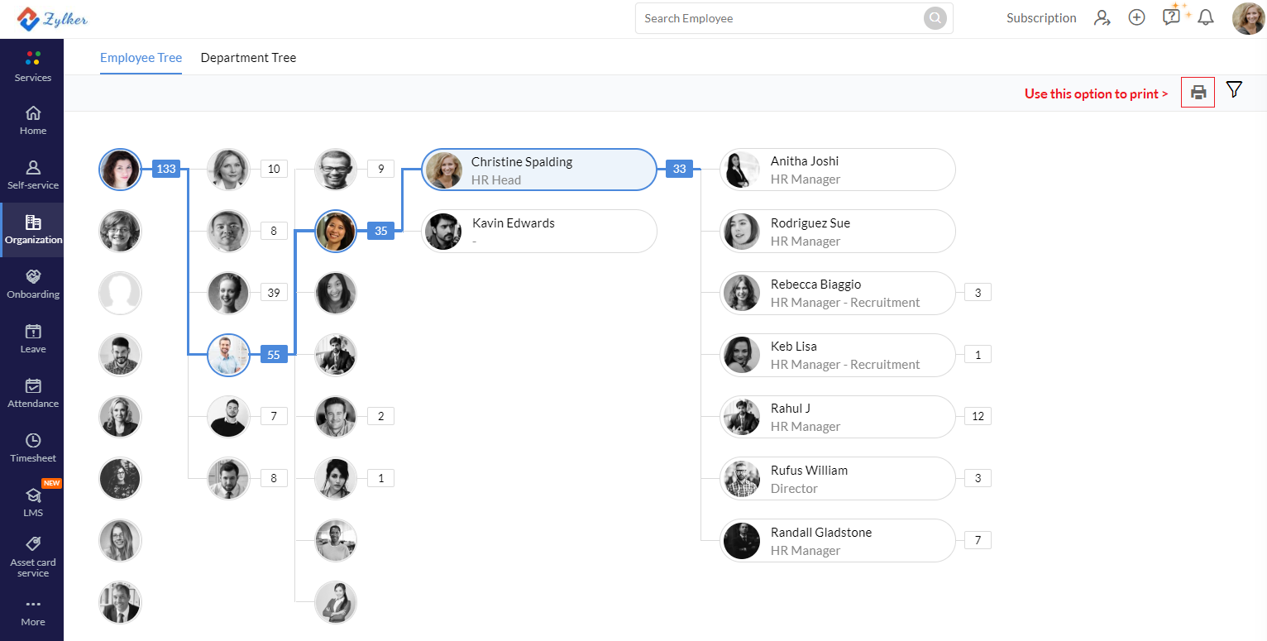Expand Randall Gladstone's 7 reports
The height and width of the screenshot is (641, 1267).
point(978,540)
